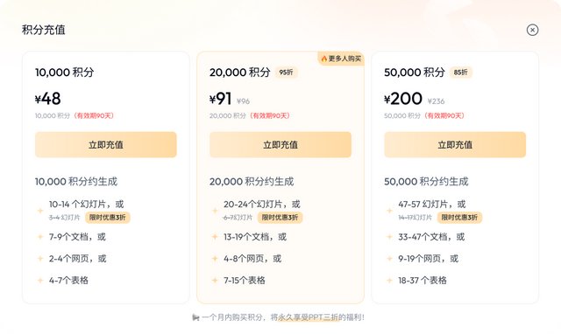The image size is (561, 334).
Task: Click sparkle icon beside 33-47个文档
Action: point(389,237)
